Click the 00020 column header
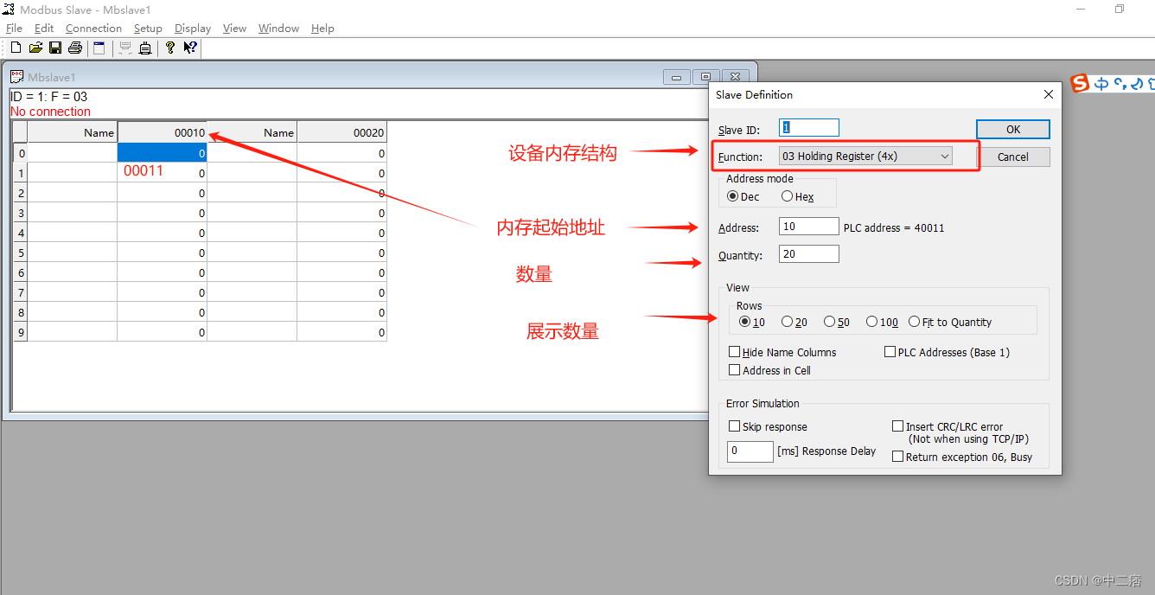1155x595 pixels. [x=341, y=132]
